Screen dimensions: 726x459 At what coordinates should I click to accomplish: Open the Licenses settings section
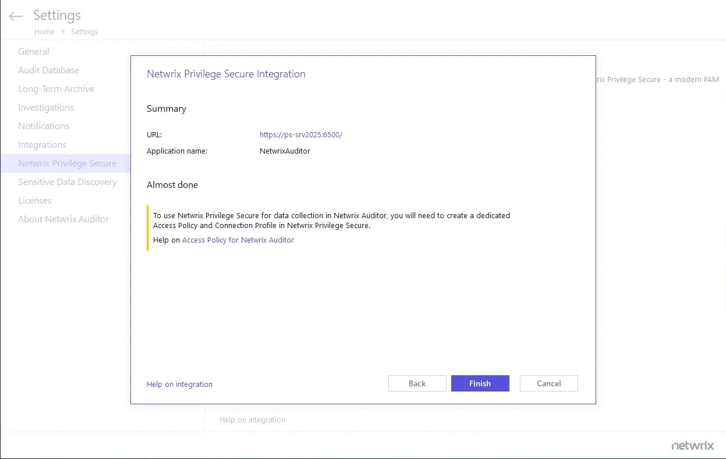(x=35, y=200)
